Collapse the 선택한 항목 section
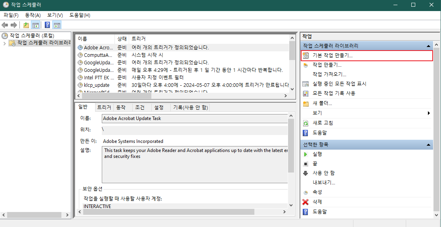Image resolution: width=441 pixels, height=227 pixels. click(428, 145)
